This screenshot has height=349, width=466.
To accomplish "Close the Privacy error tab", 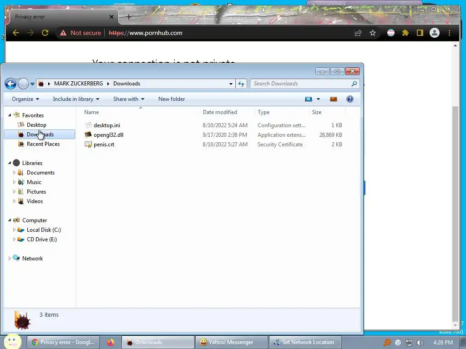I will tap(111, 17).
